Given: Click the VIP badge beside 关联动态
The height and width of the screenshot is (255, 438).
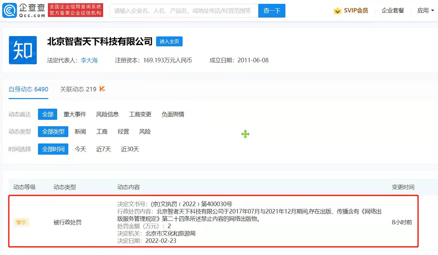Looking at the screenshot, I should pyautogui.click(x=102, y=89).
